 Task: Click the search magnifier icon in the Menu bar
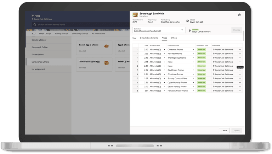pyautogui.click(x=35, y=24)
